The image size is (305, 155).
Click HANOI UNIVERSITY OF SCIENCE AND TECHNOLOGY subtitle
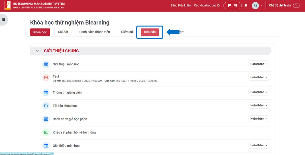coord(39,7)
